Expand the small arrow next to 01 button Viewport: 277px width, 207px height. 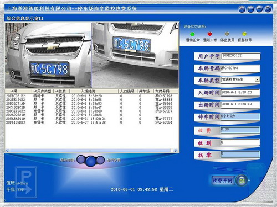click(249, 181)
